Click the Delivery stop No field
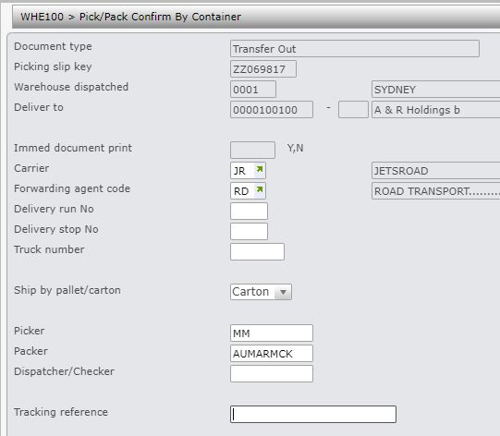500x436 pixels. 249,231
